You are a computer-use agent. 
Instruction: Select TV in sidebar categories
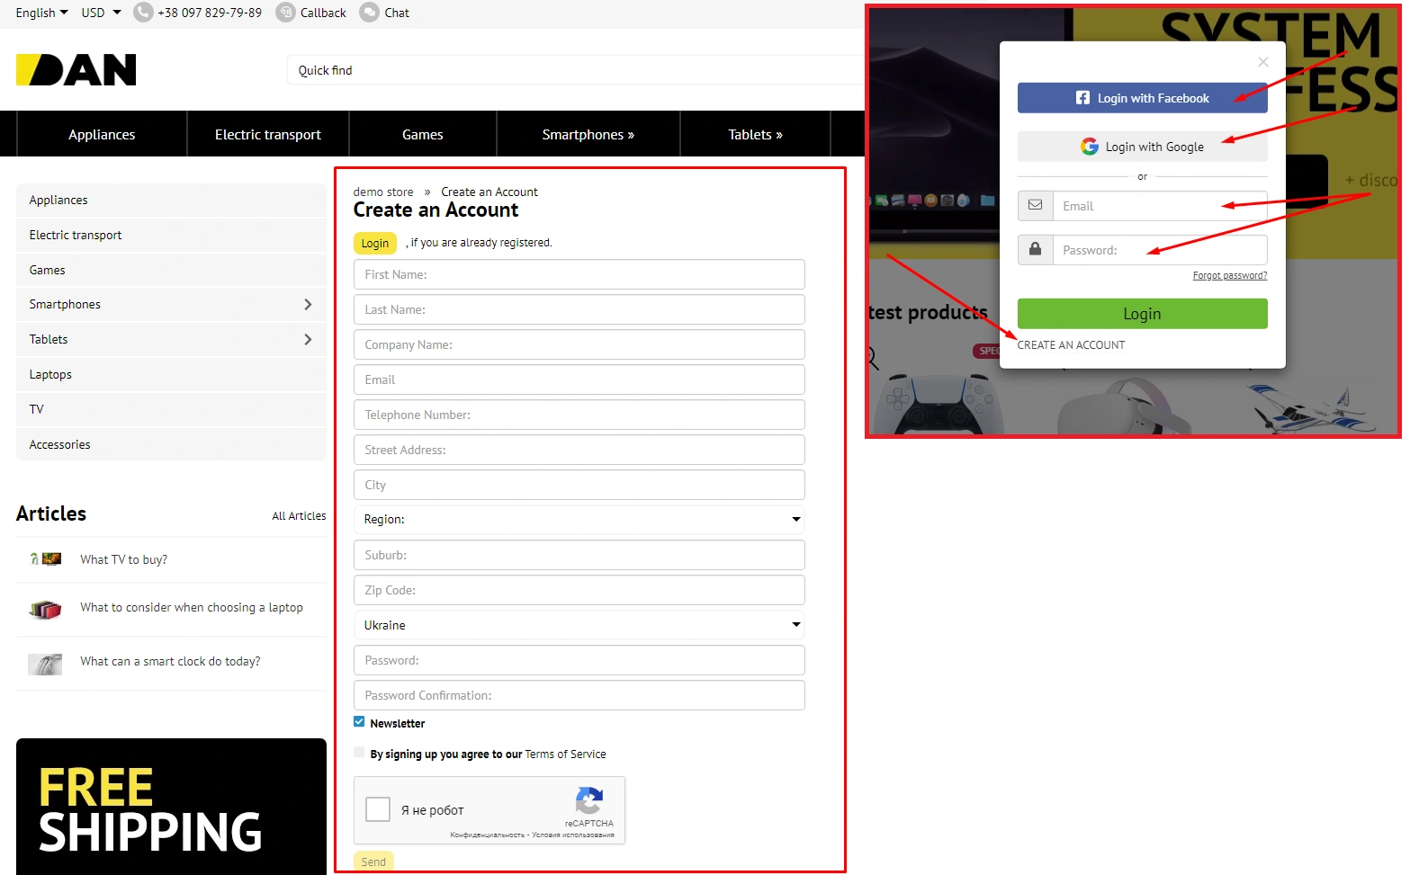coord(171,410)
